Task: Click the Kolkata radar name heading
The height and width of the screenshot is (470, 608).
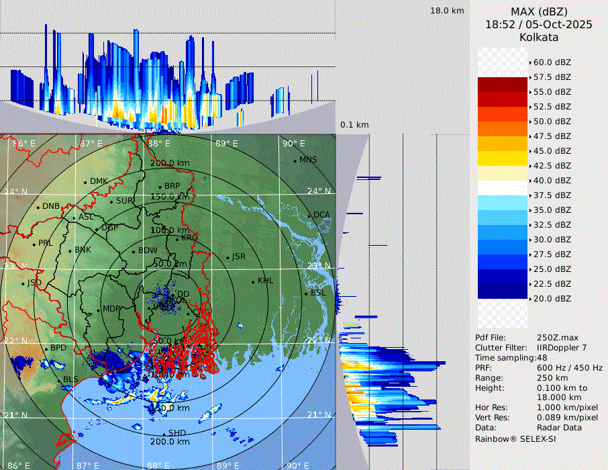Action: click(x=539, y=37)
